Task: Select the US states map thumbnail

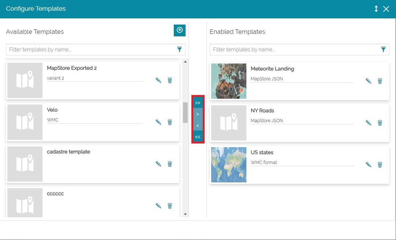Action: coord(229,165)
